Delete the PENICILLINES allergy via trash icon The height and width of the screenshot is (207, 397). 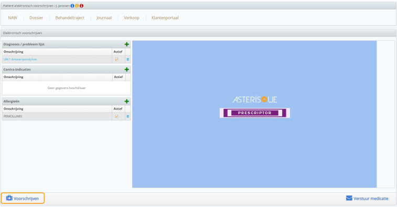pyautogui.click(x=127, y=116)
